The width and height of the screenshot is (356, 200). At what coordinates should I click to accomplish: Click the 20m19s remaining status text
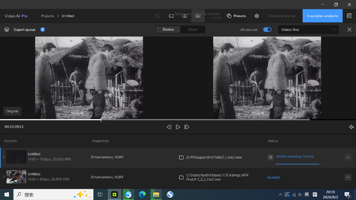tap(295, 156)
